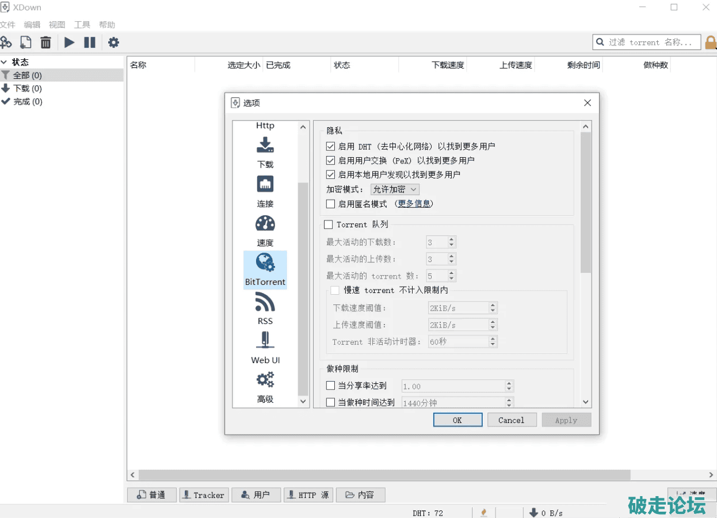Collapse the 状态 tree section
Screen dimensions: 717x518
pyautogui.click(x=5, y=62)
